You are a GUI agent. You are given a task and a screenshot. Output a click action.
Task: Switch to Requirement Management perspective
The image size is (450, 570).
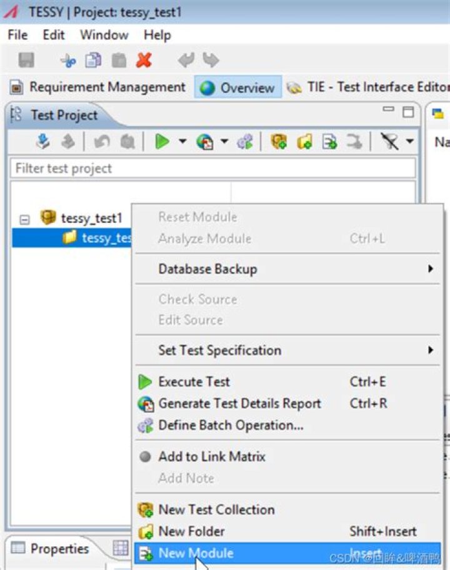(98, 87)
